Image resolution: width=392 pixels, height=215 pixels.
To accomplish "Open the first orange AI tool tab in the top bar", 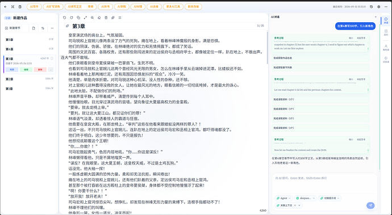I will pyautogui.click(x=34, y=7).
